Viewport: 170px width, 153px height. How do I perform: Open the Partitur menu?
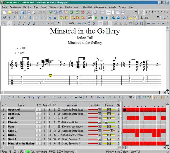pyautogui.click(x=27, y=7)
